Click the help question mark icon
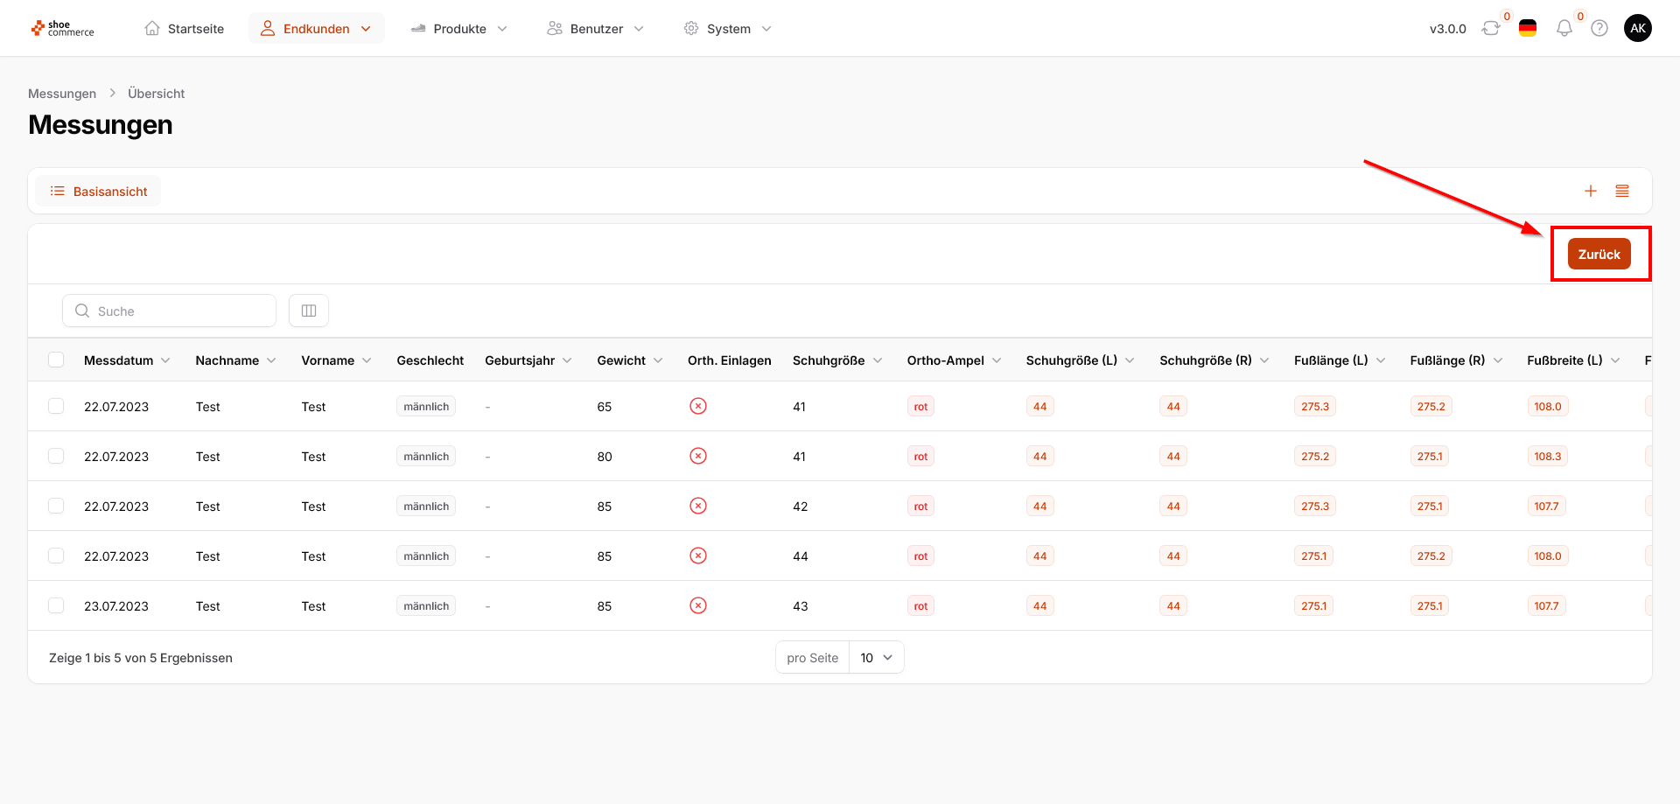1680x804 pixels. coord(1599,29)
